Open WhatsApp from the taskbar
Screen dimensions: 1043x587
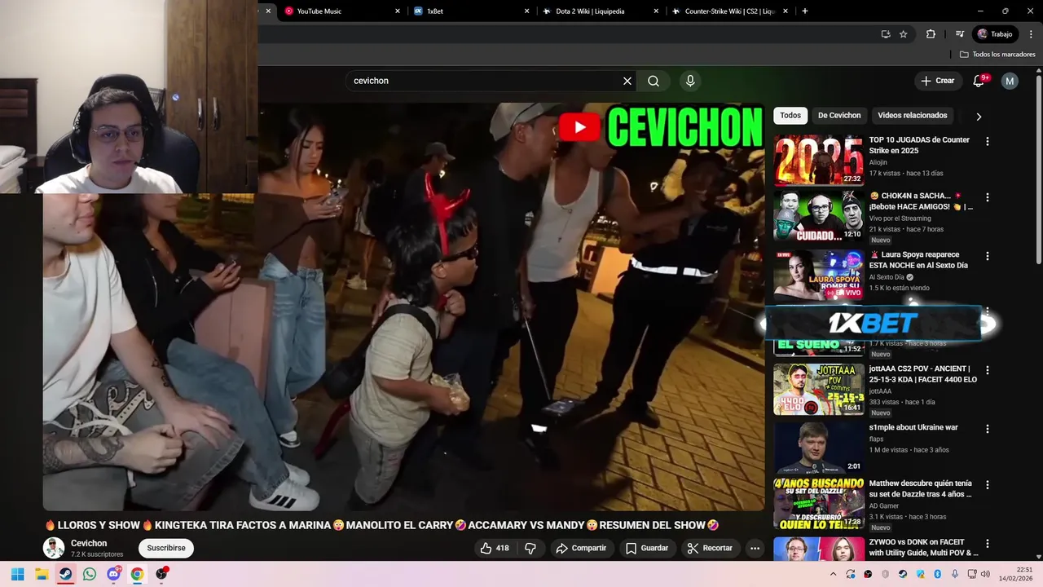point(90,574)
